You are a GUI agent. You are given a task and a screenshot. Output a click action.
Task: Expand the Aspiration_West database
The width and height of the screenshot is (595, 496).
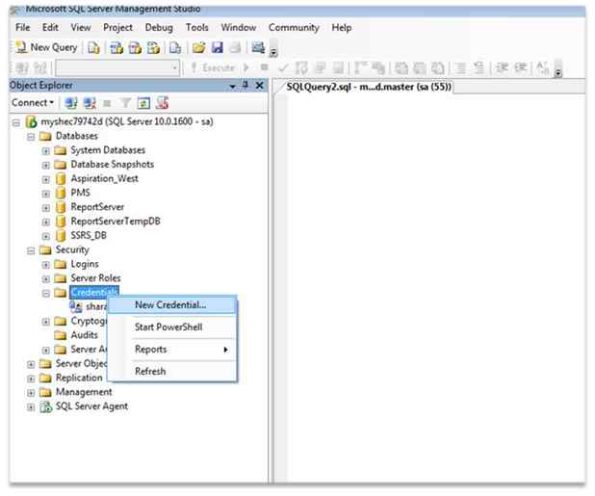[45, 179]
